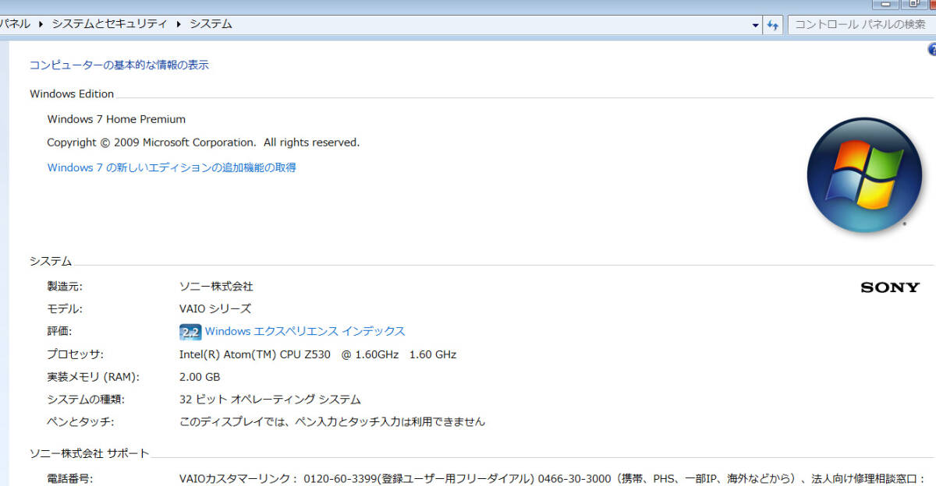This screenshot has width=936, height=486.
Task: Open the Windows 7 の新しいエディションの追加機能の取得 link
Action: 172,167
